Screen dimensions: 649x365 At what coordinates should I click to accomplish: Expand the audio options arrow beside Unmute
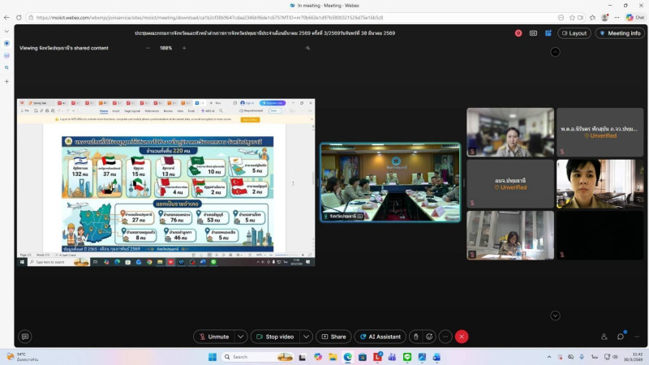click(x=241, y=337)
